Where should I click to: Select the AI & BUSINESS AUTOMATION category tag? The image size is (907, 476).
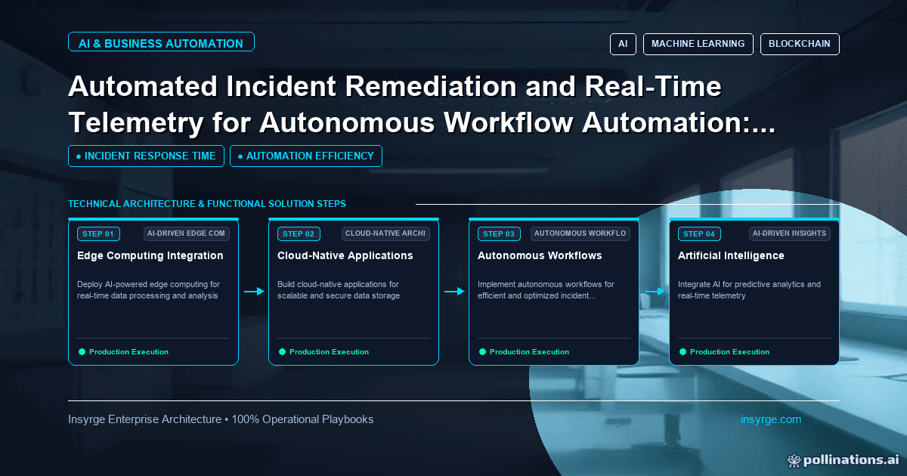click(x=161, y=43)
